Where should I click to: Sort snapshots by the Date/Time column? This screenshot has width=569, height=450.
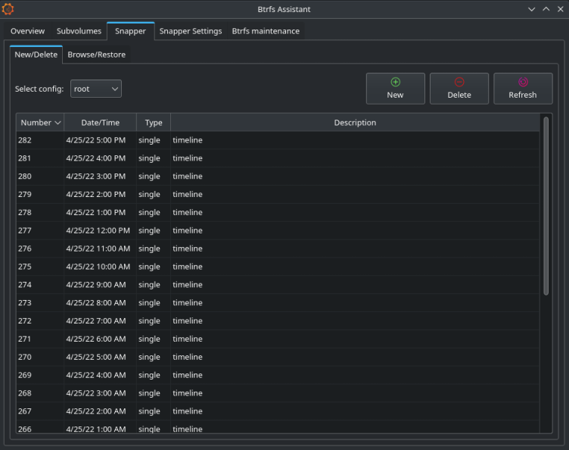click(x=100, y=123)
